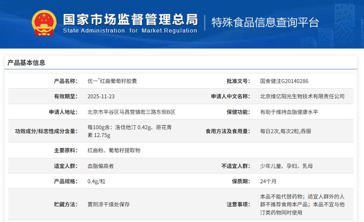This screenshot has width=364, height=222.
Task: Select the 本品不能代替药物 precautions text
Action: 302,205
